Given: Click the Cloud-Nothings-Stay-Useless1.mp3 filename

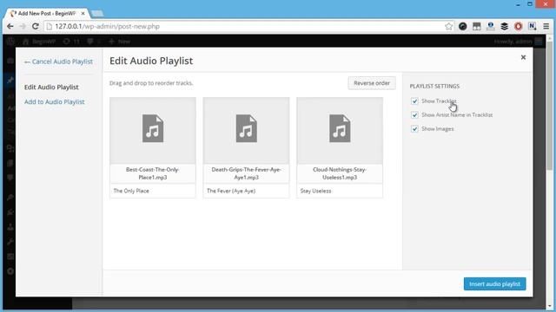Looking at the screenshot, I should 340,173.
